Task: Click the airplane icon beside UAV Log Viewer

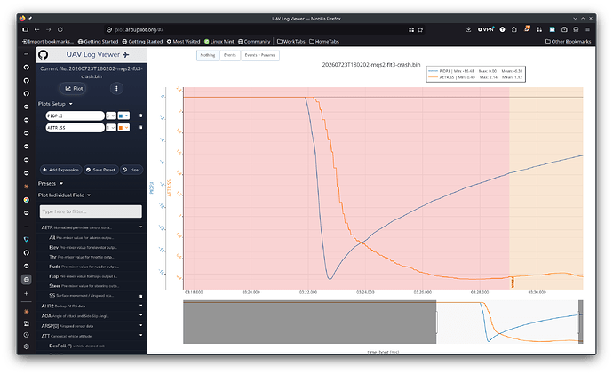Action: pos(125,55)
